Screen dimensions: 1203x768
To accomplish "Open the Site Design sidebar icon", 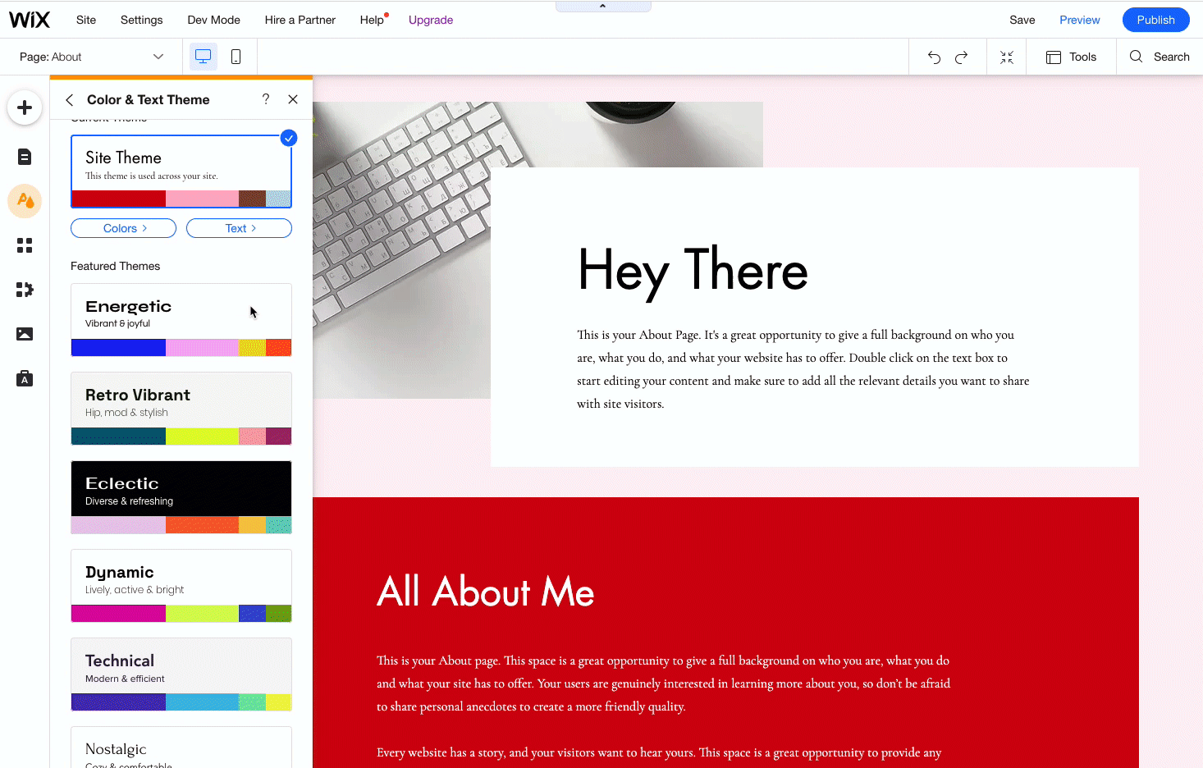I will point(25,201).
